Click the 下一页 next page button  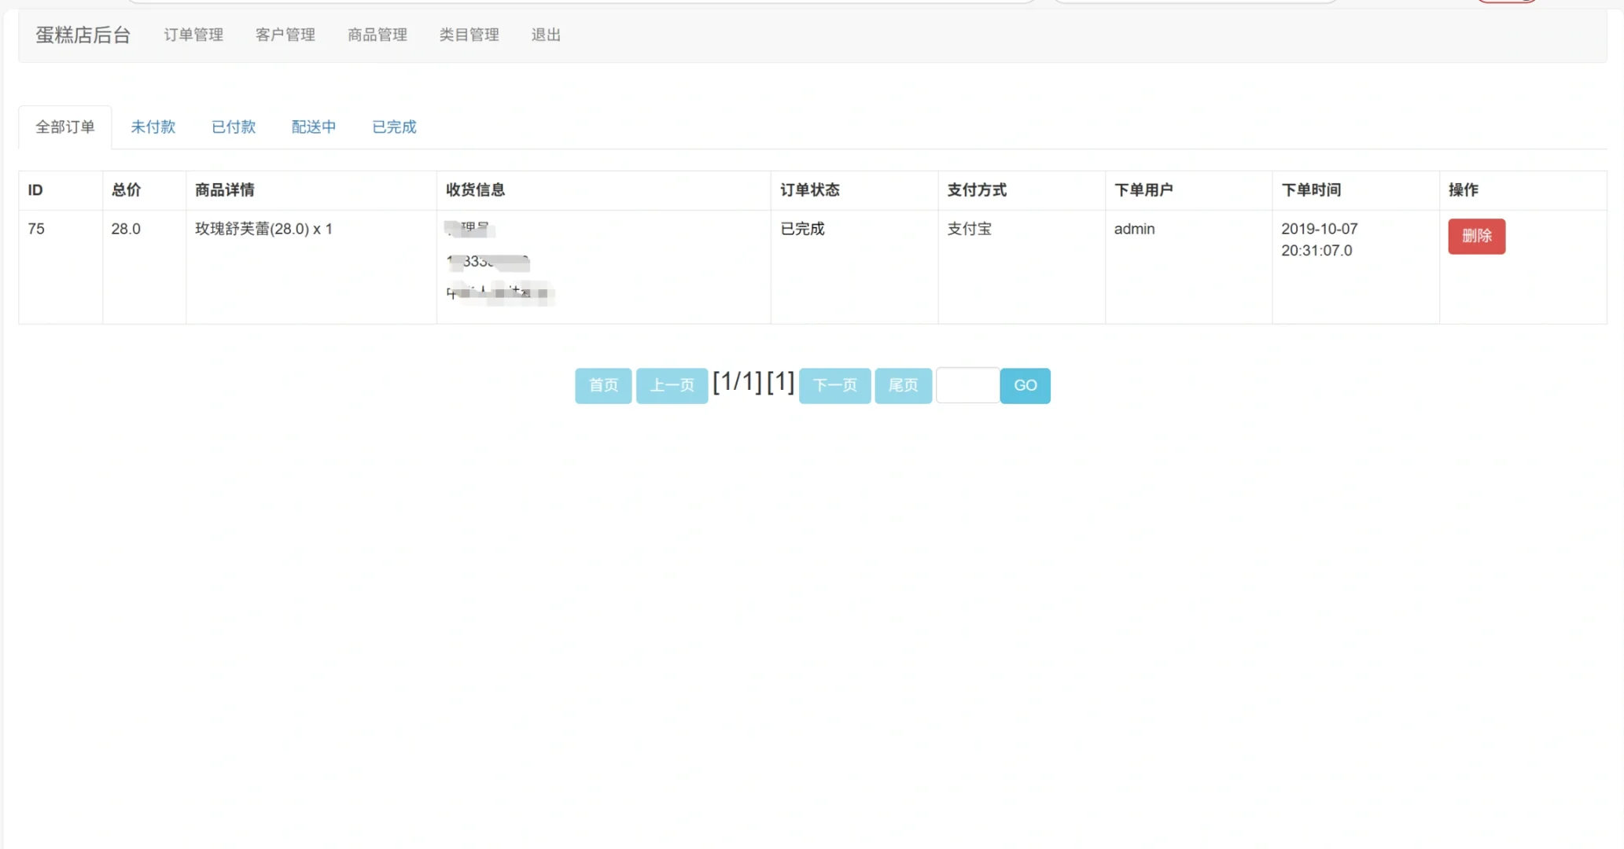[x=834, y=385]
